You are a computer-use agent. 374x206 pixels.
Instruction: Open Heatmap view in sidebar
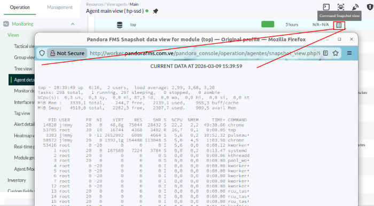tap(24, 136)
